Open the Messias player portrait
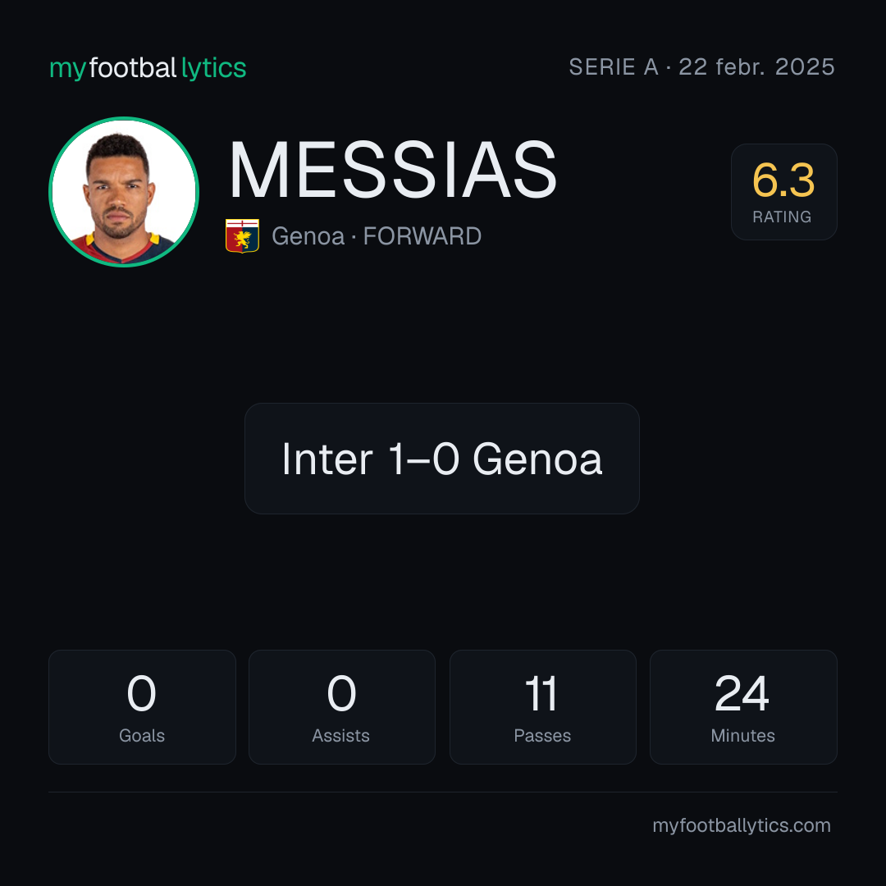 point(124,191)
